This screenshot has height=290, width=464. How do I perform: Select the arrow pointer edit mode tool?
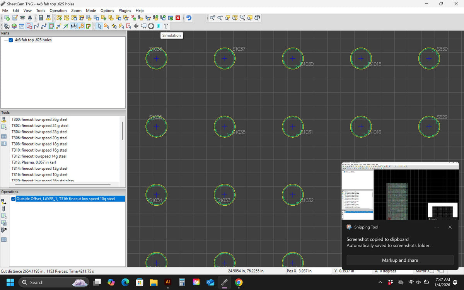tap(100, 26)
